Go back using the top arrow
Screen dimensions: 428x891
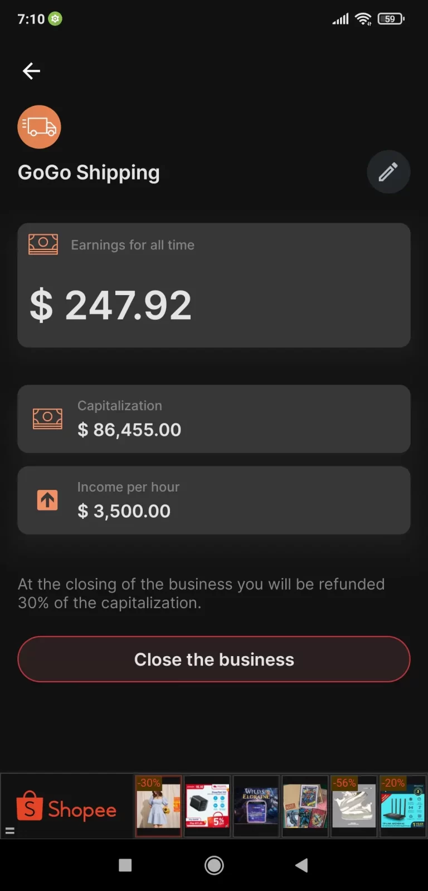coord(31,71)
